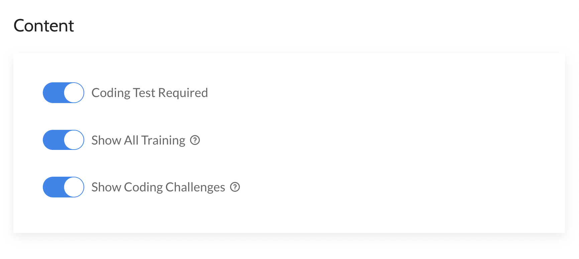Click white knob of Show Coding Challenges switch
The width and height of the screenshot is (579, 259).
[74, 187]
